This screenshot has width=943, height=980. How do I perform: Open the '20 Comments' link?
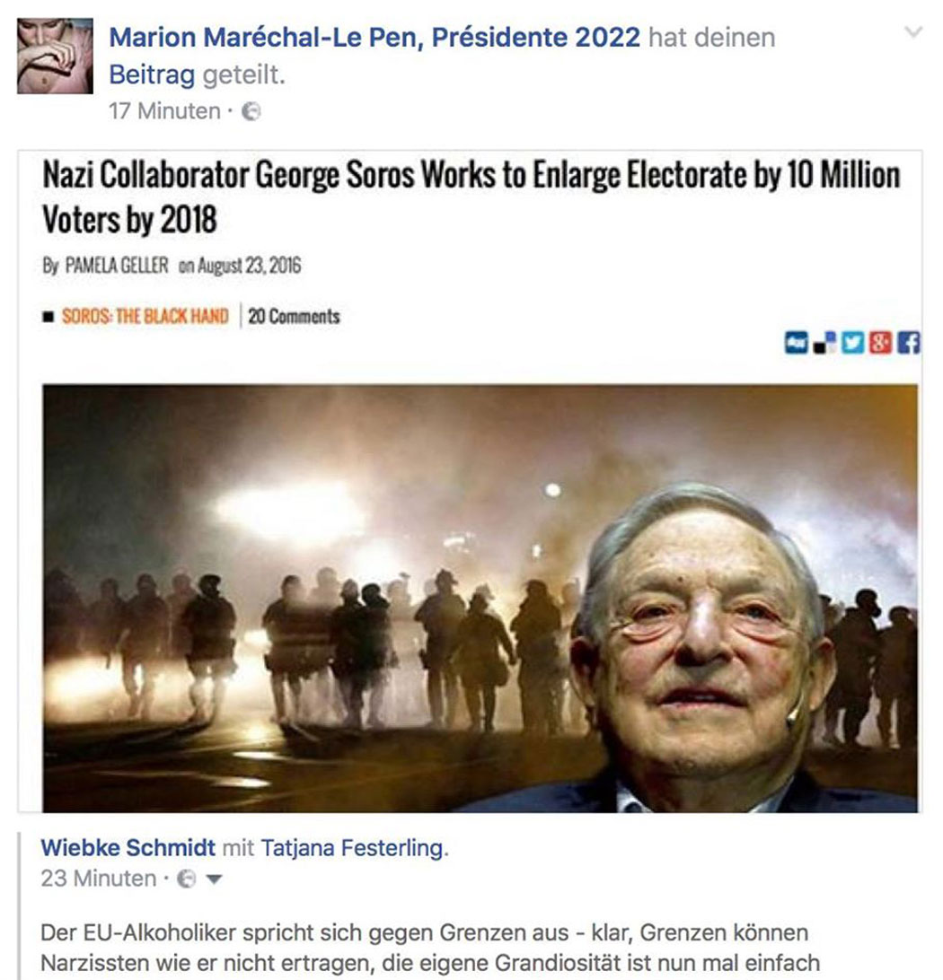[x=294, y=316]
